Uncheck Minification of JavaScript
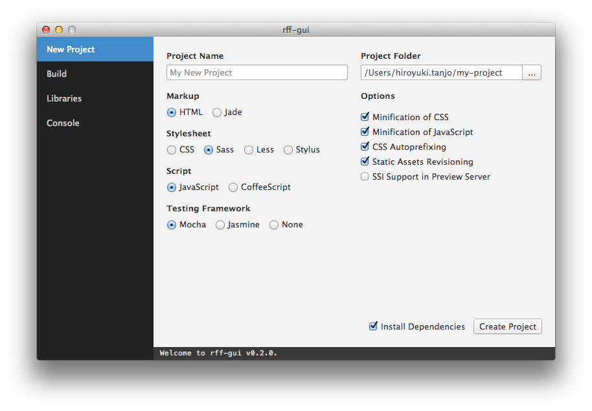Image resolution: width=592 pixels, height=411 pixels. (x=365, y=131)
